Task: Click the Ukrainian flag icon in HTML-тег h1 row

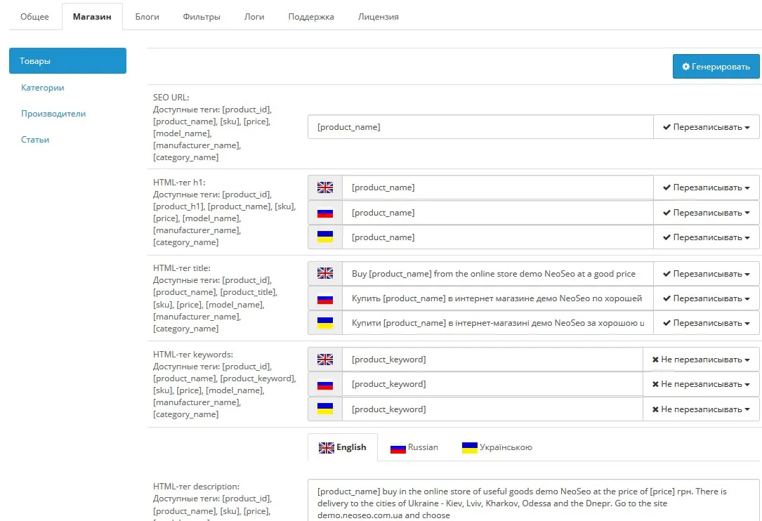Action: pyautogui.click(x=325, y=237)
